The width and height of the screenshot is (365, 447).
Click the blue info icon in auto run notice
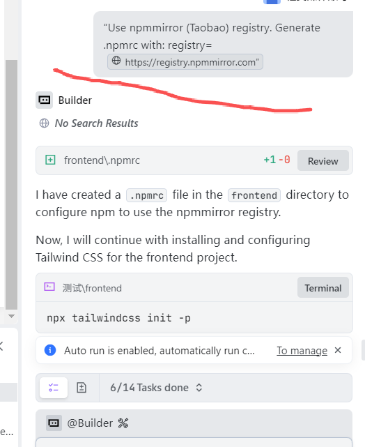(50, 350)
